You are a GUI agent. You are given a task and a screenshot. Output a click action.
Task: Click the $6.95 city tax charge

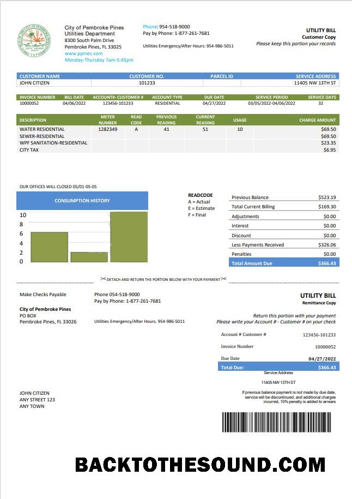coord(330,150)
